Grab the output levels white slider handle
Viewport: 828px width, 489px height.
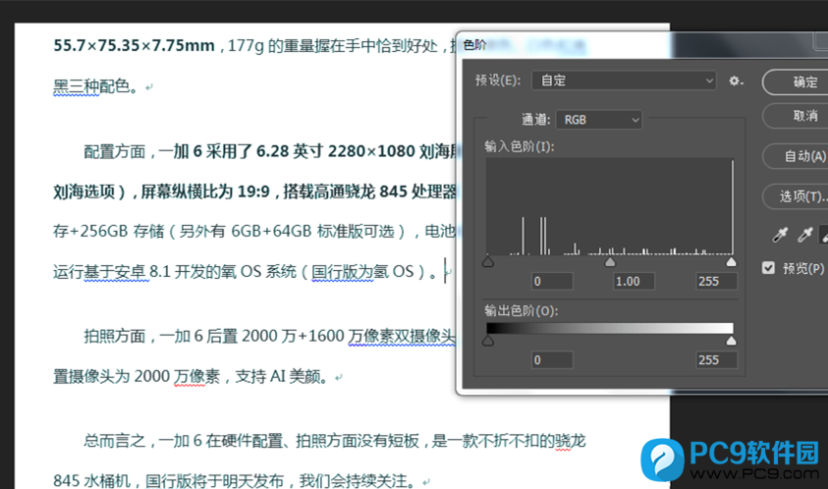(731, 341)
